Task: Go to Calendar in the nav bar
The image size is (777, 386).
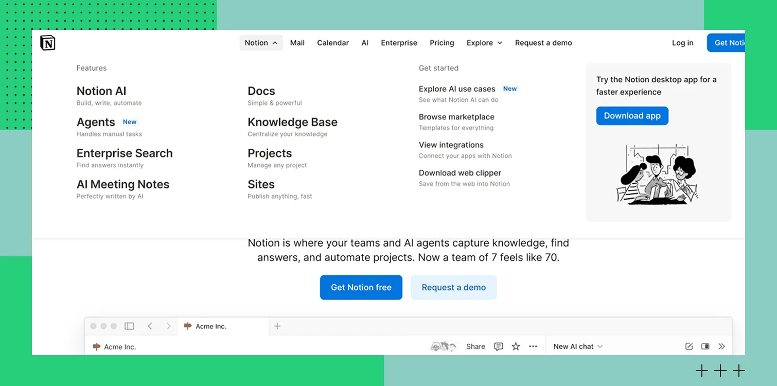Action: (332, 43)
